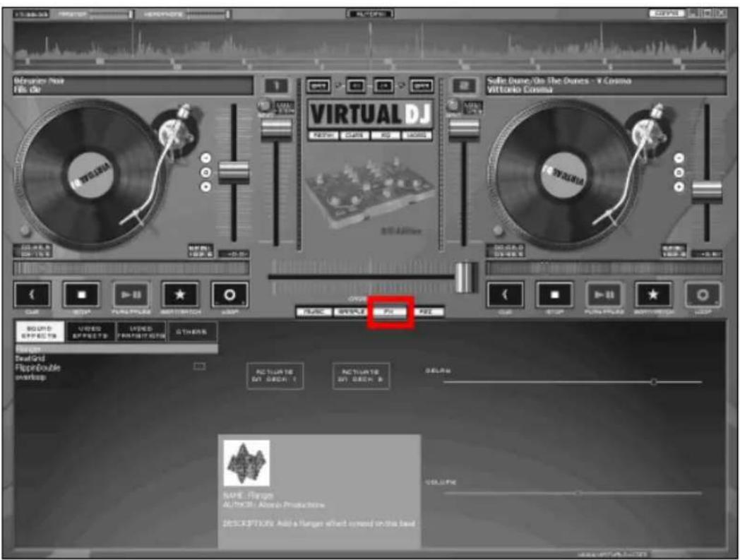This screenshot has height=560, width=740.
Task: Click the top center Automix button
Action: [370, 13]
